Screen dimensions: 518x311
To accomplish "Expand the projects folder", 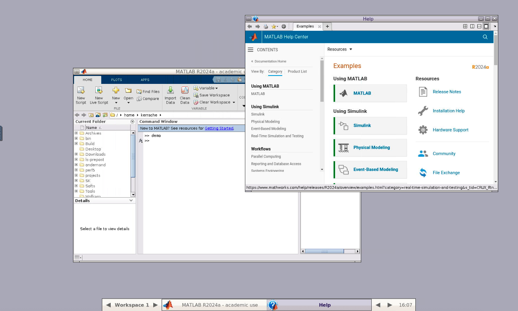I will [x=76, y=175].
